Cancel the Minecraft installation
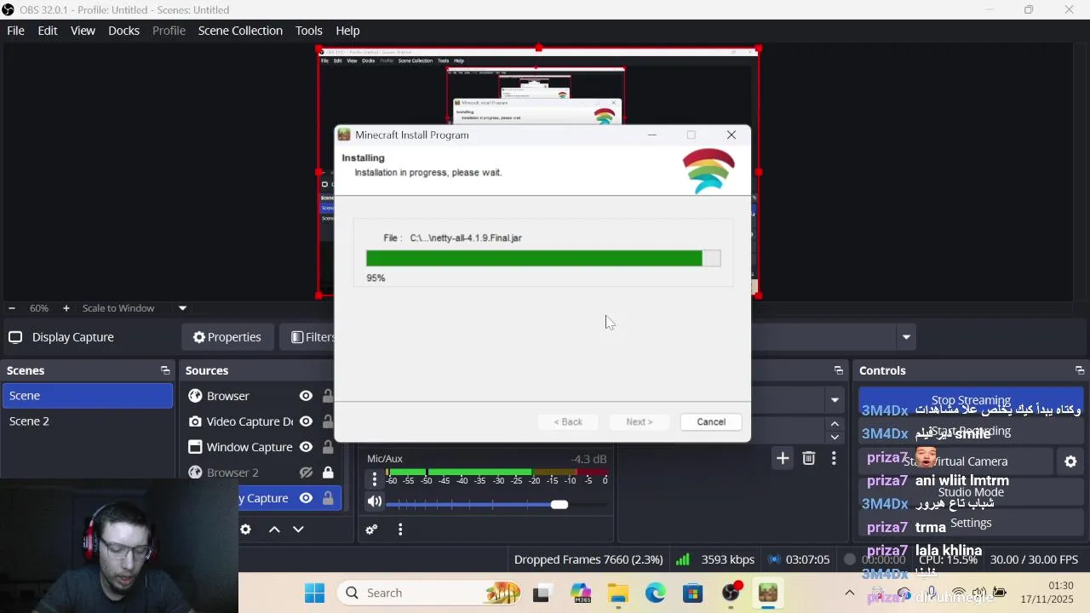 point(711,422)
